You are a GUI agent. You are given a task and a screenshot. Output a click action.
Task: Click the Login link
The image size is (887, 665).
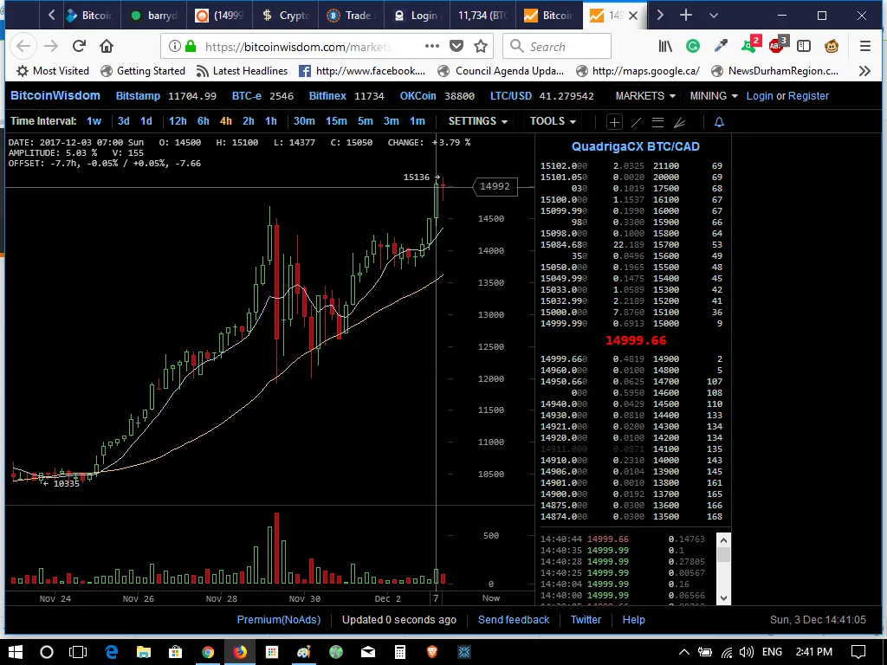(x=759, y=96)
